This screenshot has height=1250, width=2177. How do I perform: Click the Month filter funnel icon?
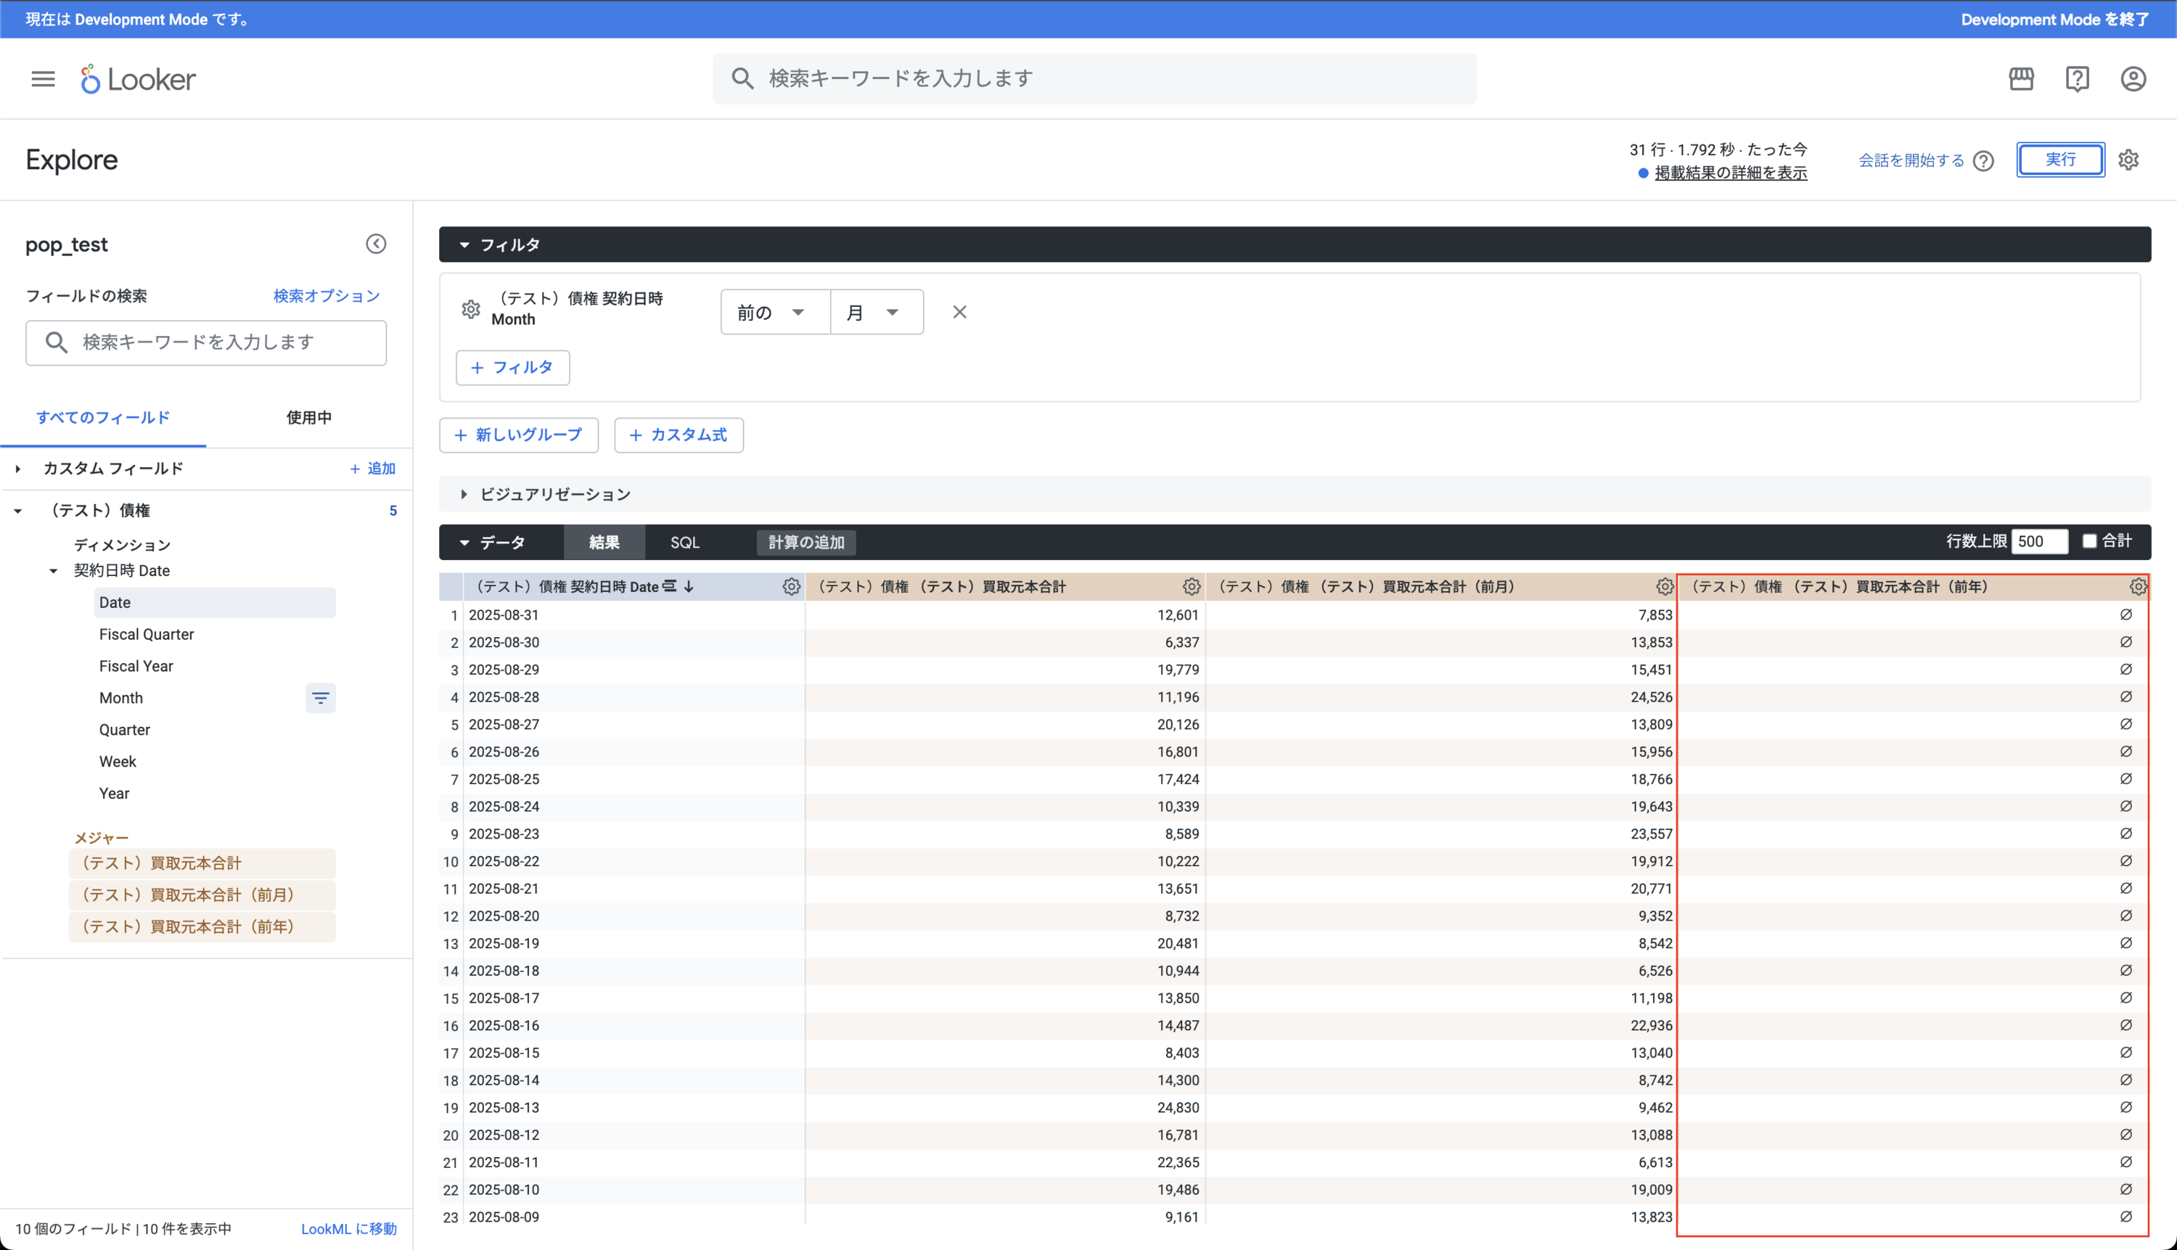coord(320,698)
